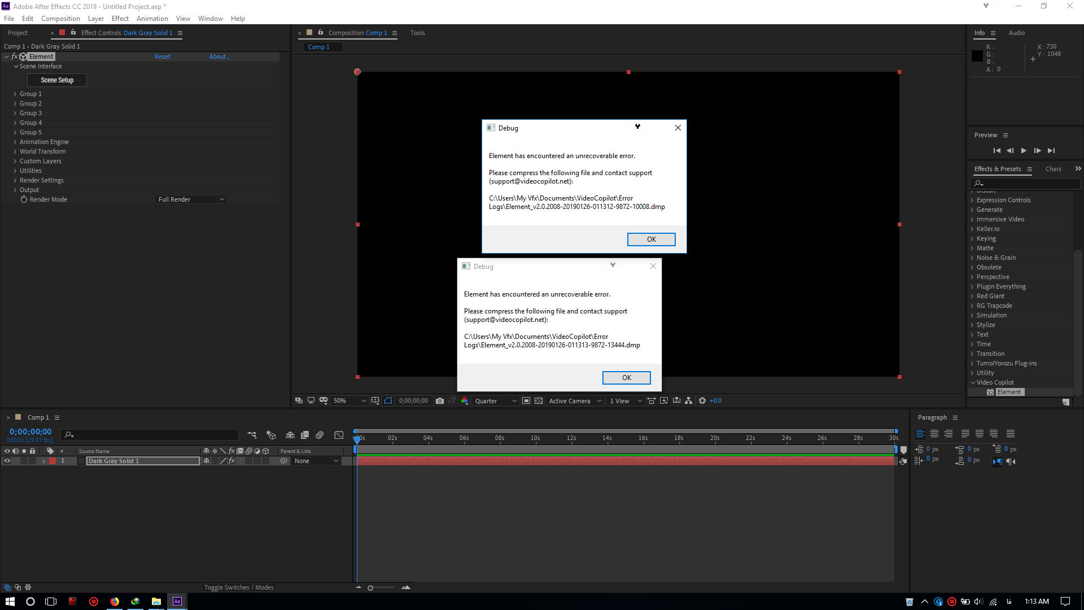This screenshot has height=610, width=1084.
Task: Expand Render Settings section
Action: pos(15,181)
